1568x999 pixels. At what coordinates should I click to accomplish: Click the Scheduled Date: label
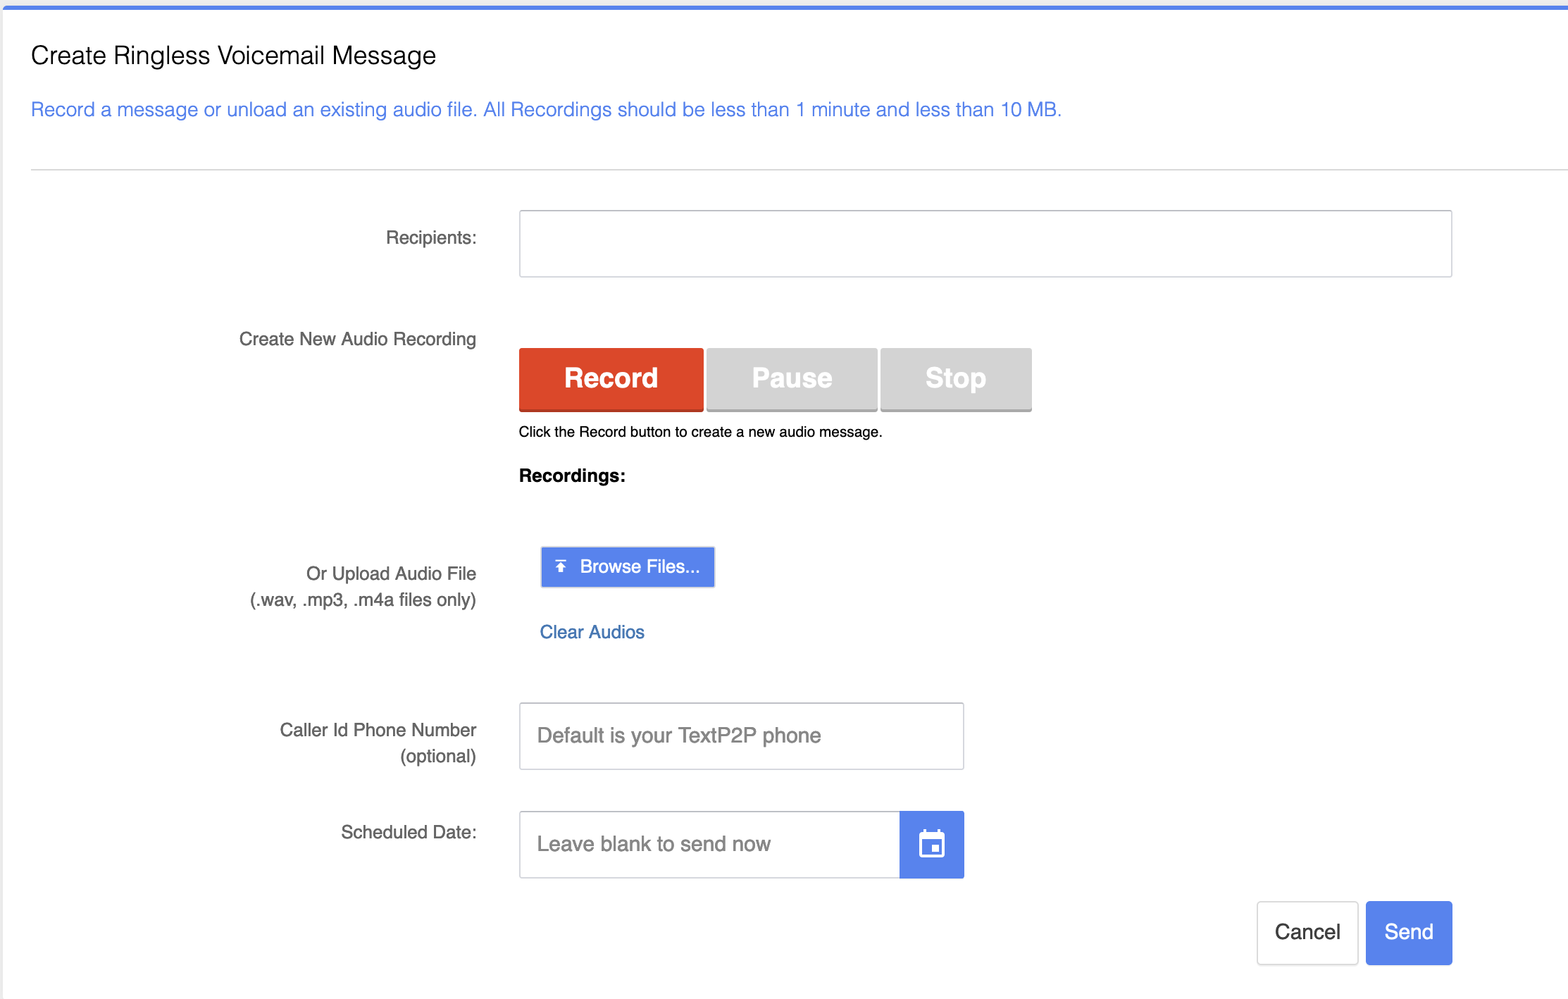(409, 832)
